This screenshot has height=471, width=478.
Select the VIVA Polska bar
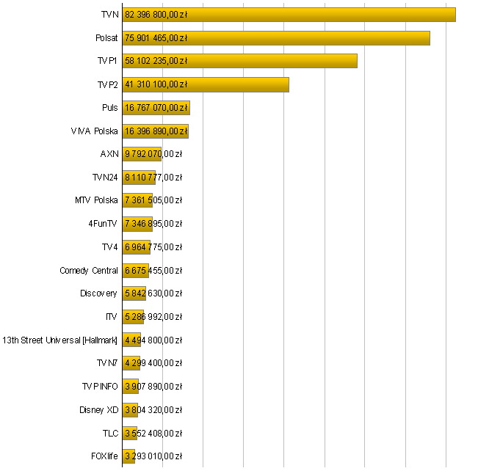click(x=155, y=131)
